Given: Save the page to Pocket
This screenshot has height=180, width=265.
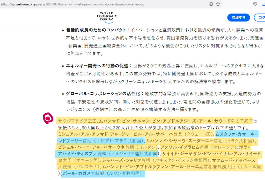Looking at the screenshot, I should [x=255, y=4].
